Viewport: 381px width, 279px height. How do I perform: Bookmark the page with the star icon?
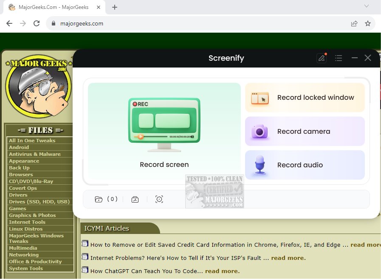click(368, 23)
